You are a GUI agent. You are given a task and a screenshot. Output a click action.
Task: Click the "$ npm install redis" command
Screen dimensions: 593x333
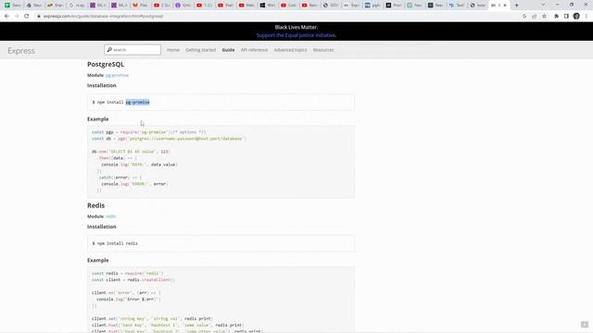pos(115,243)
